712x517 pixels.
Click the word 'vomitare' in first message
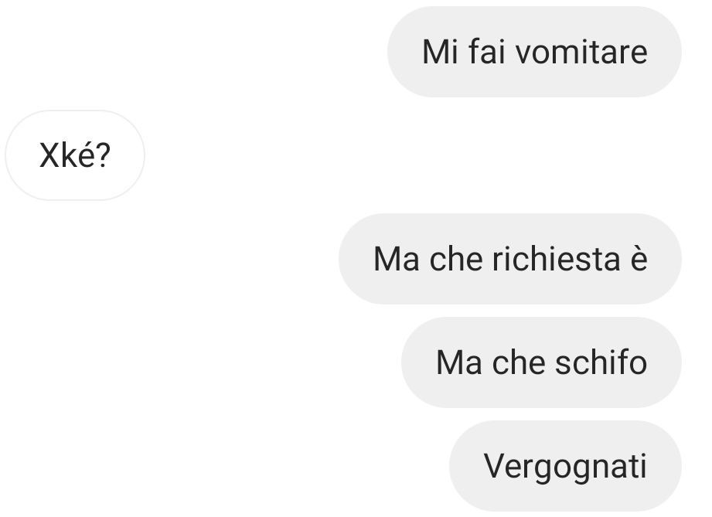tap(581, 52)
